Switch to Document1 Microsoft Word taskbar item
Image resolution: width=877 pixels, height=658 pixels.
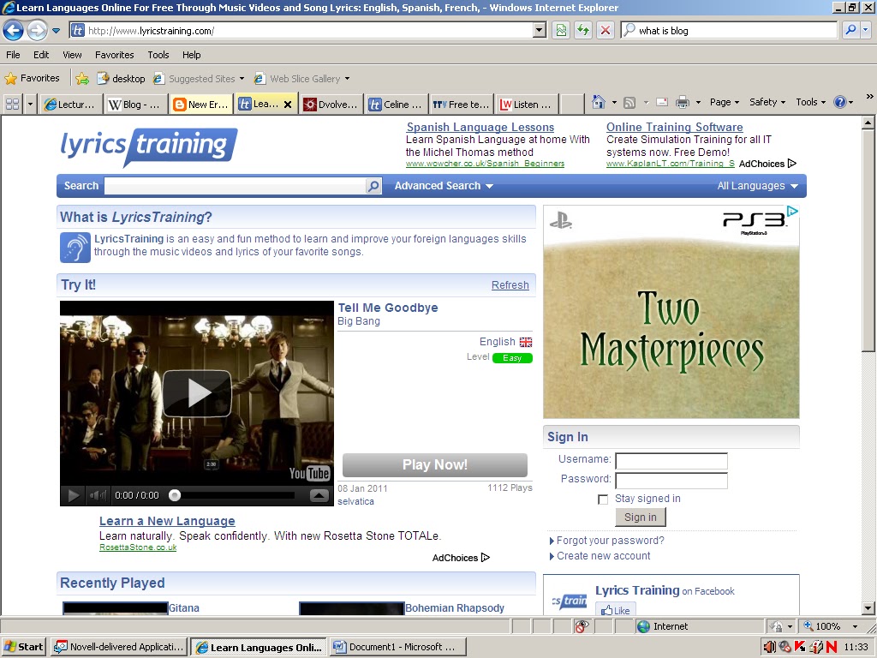[399, 647]
